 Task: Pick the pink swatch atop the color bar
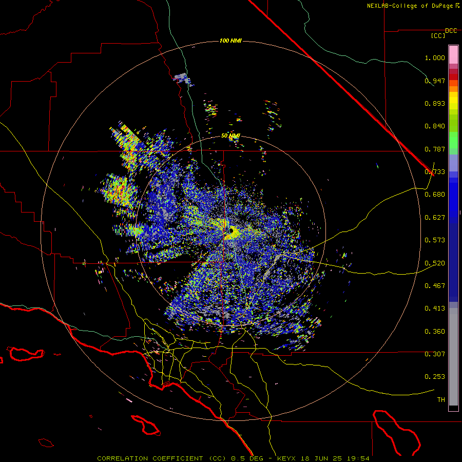[453, 55]
